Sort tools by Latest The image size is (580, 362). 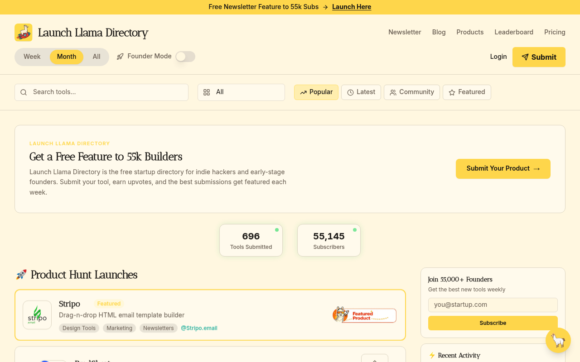(x=361, y=92)
